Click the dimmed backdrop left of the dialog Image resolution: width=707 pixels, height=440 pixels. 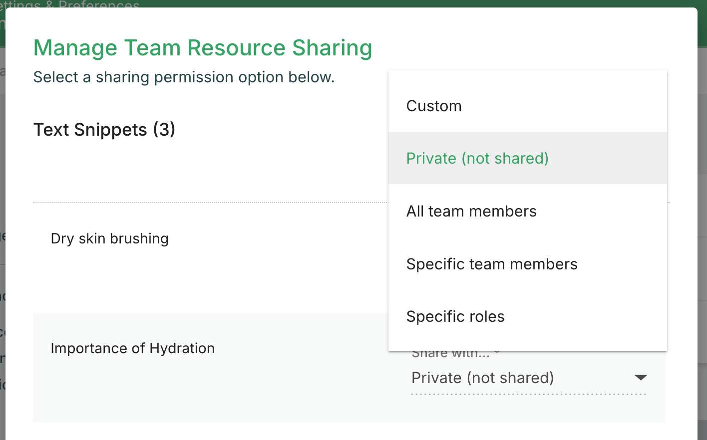pyautogui.click(x=2, y=200)
